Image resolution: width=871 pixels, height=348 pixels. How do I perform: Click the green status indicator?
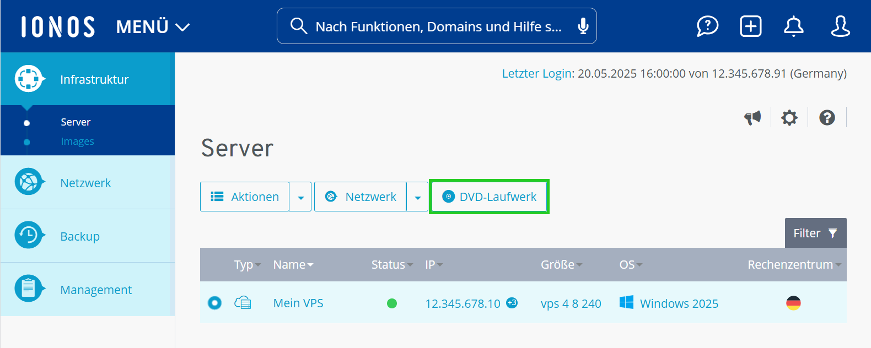pyautogui.click(x=392, y=303)
